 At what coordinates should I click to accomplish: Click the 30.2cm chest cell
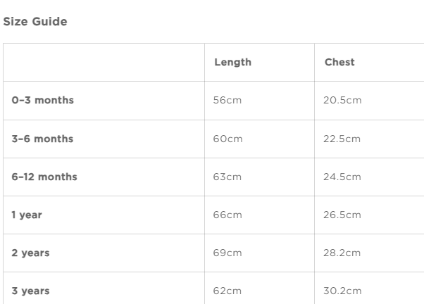point(342,291)
